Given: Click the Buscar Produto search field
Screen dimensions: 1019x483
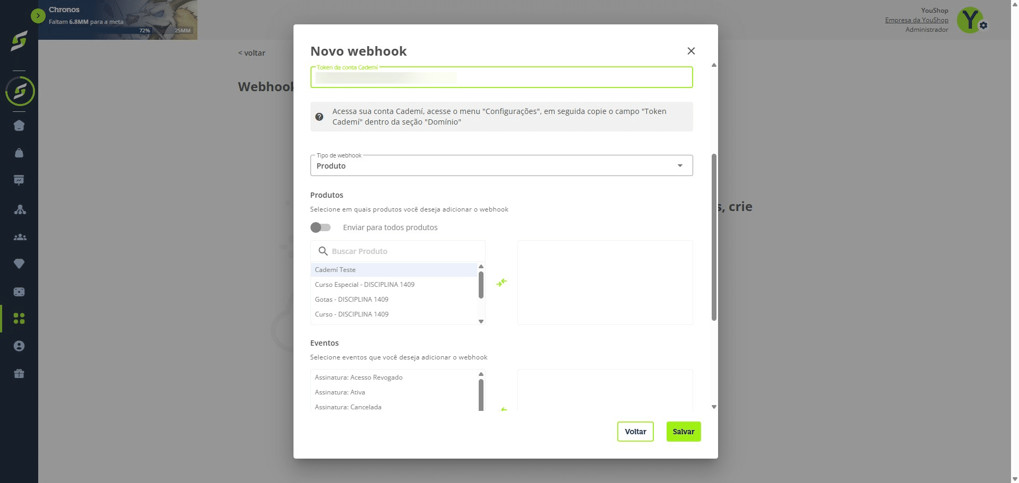Looking at the screenshot, I should (398, 251).
